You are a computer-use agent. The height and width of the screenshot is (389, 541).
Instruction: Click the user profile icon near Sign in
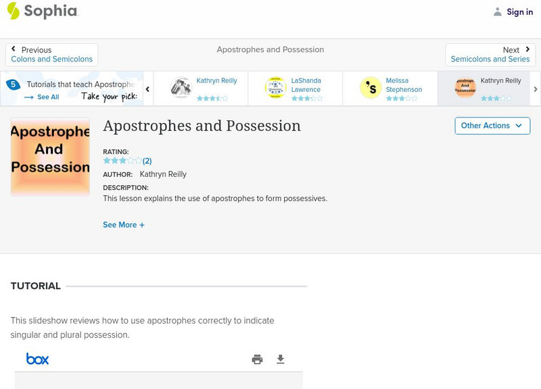pyautogui.click(x=498, y=11)
